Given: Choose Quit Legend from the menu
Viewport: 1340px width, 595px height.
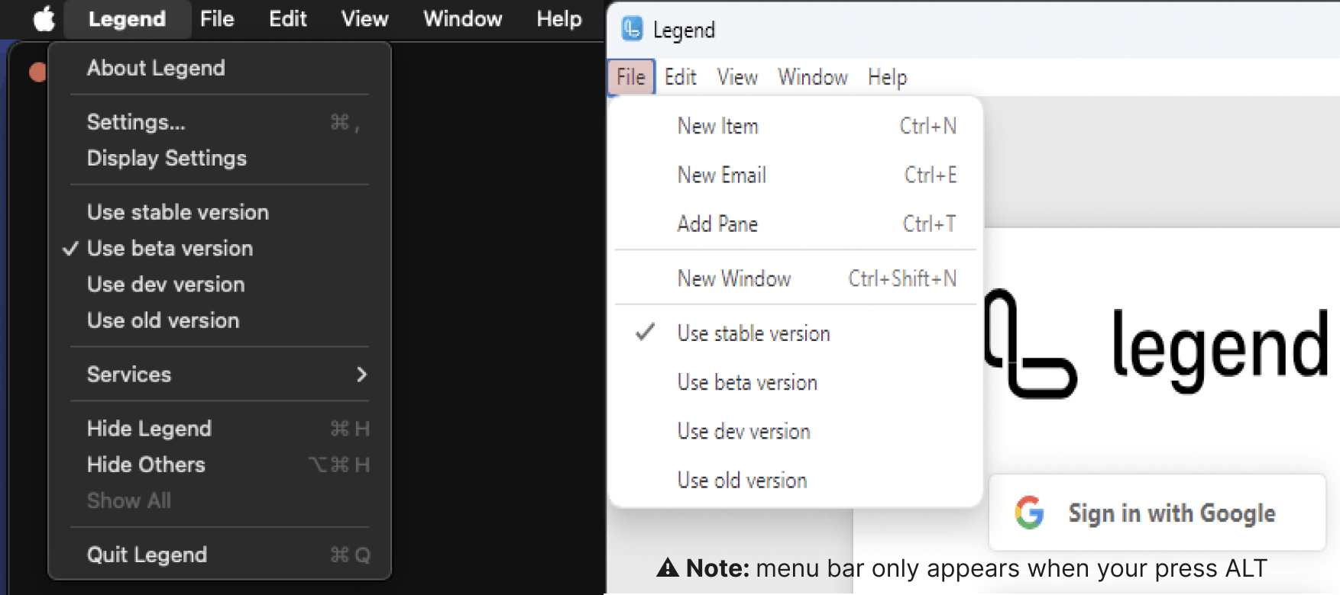Looking at the screenshot, I should pos(220,555).
